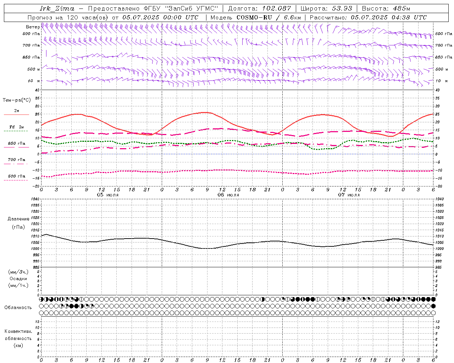The width and height of the screenshot is (454, 363).
Task: Click the Рассчитано: 05.07.2025 04:38 UTC timestamp
Action: pos(368,17)
